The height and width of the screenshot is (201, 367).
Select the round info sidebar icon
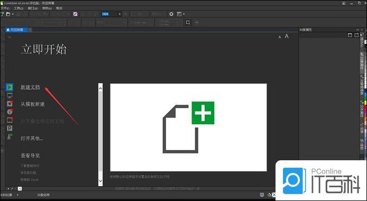(x=10, y=112)
